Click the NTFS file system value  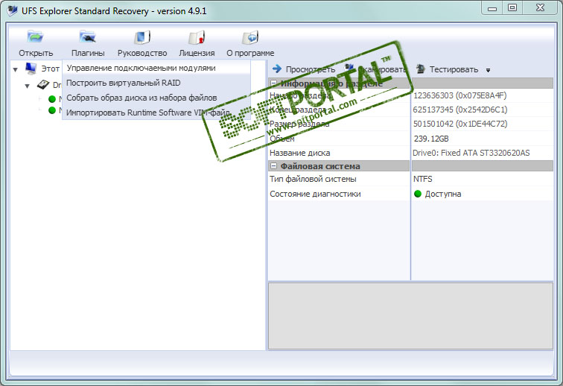(422, 179)
